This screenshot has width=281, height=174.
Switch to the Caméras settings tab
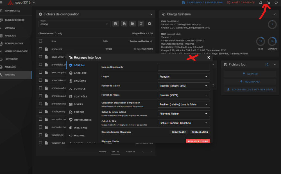(x=80, y=81)
